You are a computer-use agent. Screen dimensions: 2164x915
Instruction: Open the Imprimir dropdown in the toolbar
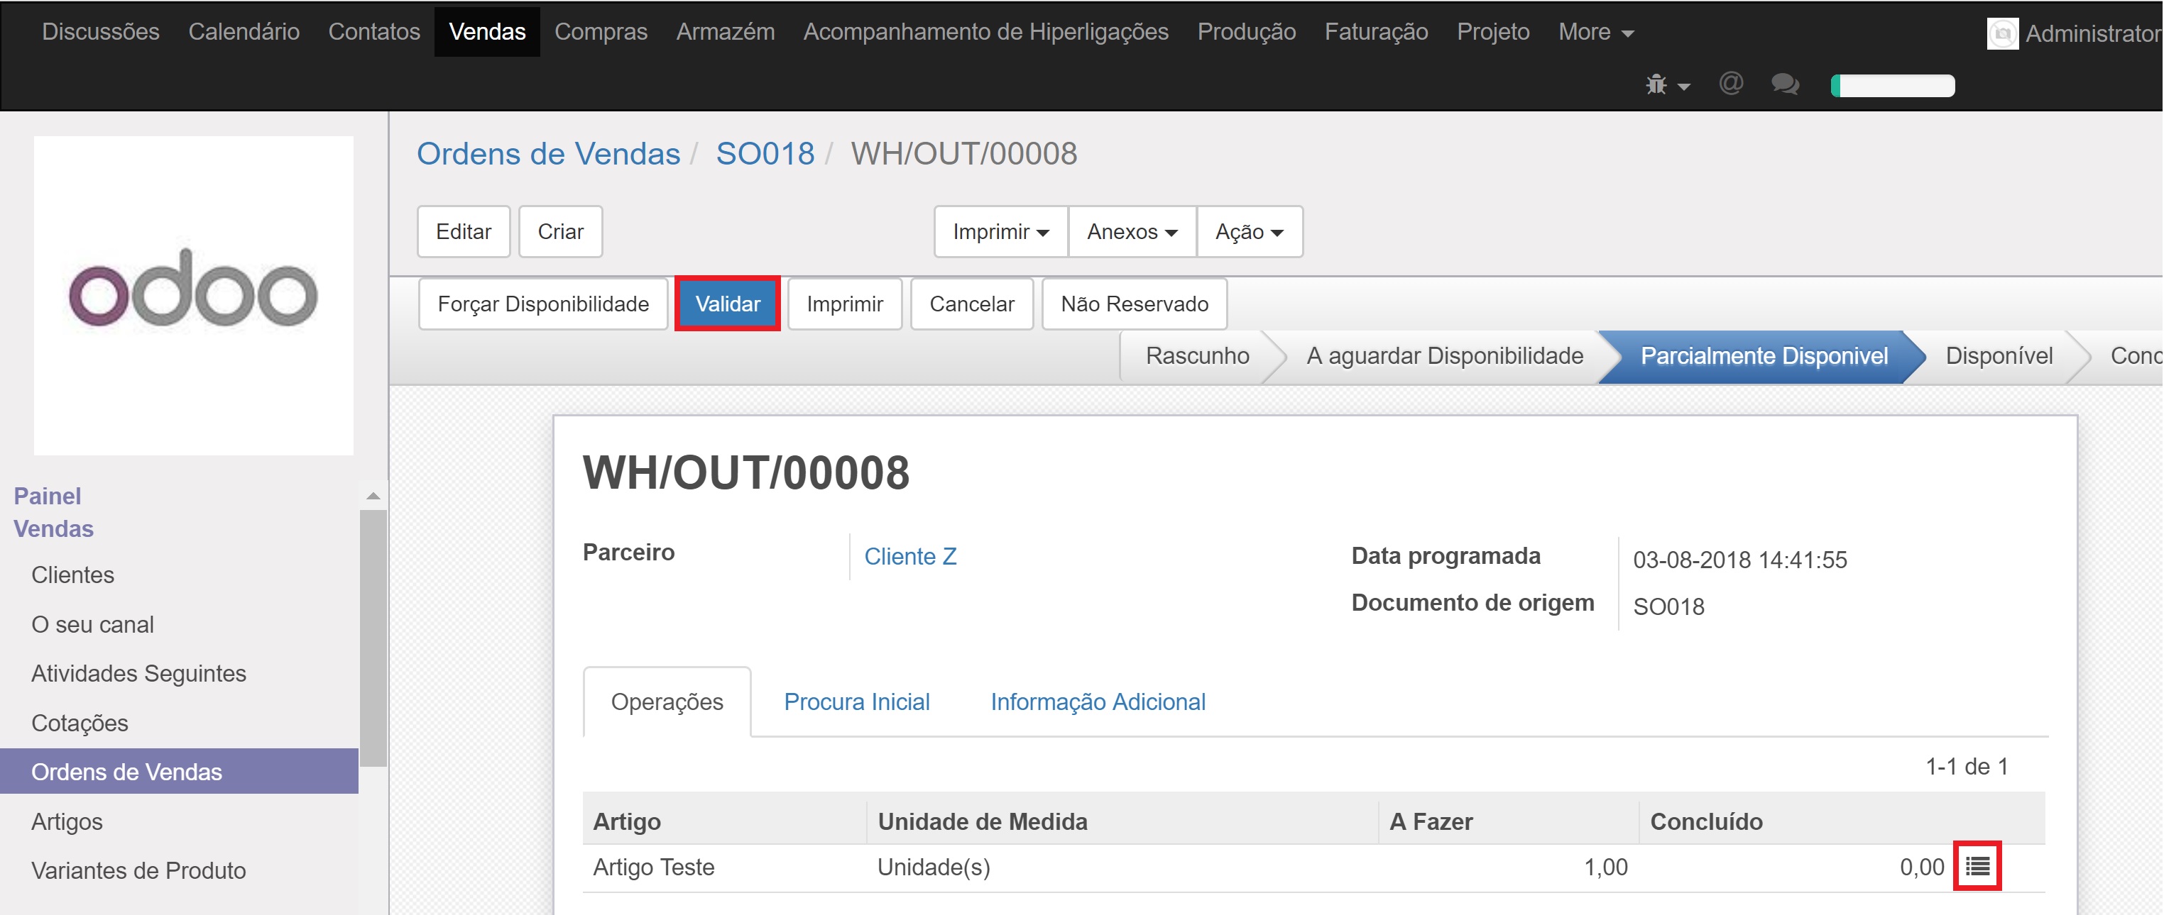(1000, 232)
